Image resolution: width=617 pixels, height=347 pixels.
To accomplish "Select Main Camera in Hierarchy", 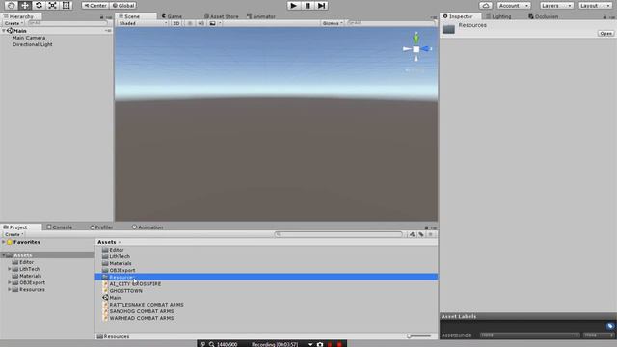I will pyautogui.click(x=29, y=38).
